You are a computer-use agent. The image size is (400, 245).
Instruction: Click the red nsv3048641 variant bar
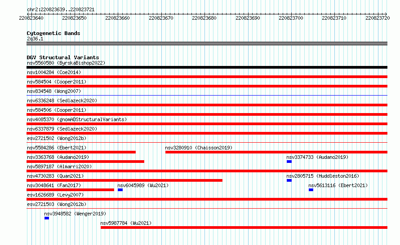(70, 190)
